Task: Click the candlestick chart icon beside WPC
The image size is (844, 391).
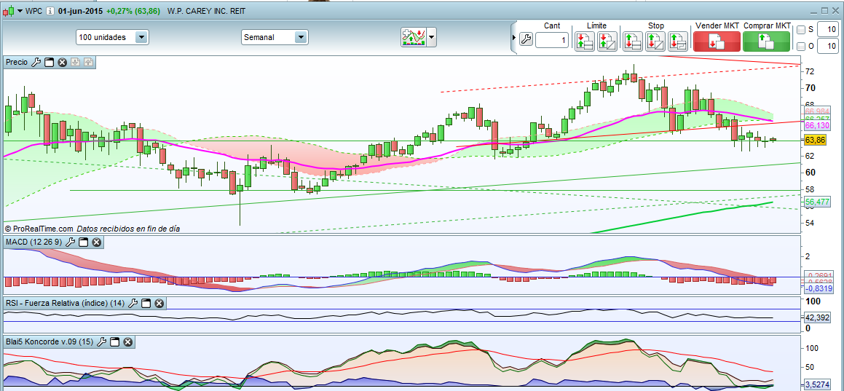Action: click(9, 11)
